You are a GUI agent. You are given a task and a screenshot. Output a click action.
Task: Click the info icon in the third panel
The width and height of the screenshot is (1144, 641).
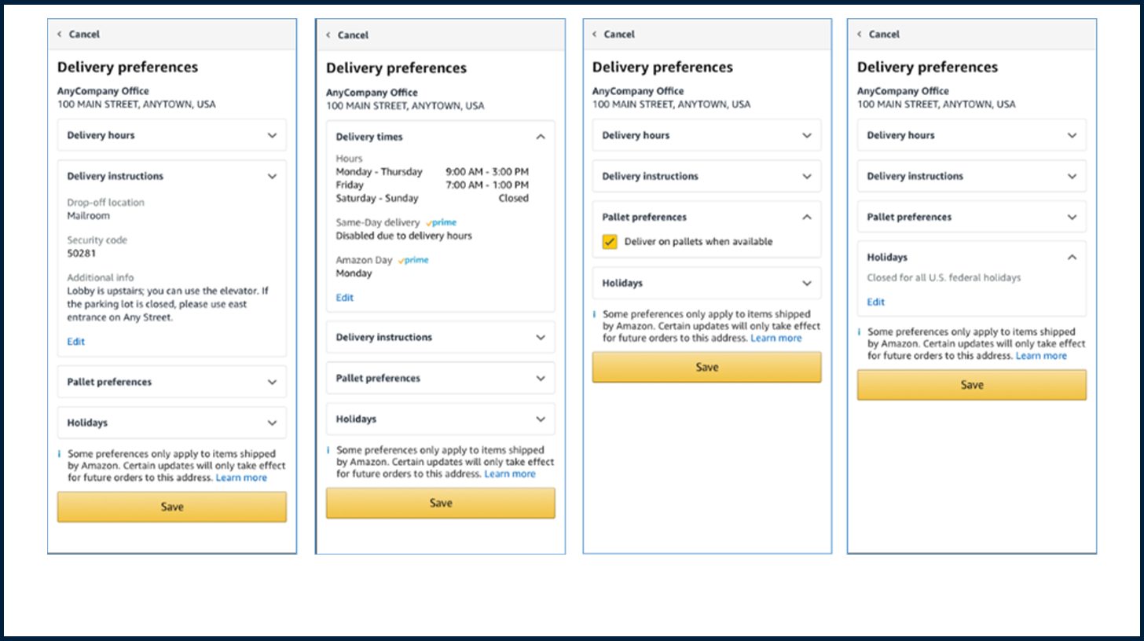(594, 313)
